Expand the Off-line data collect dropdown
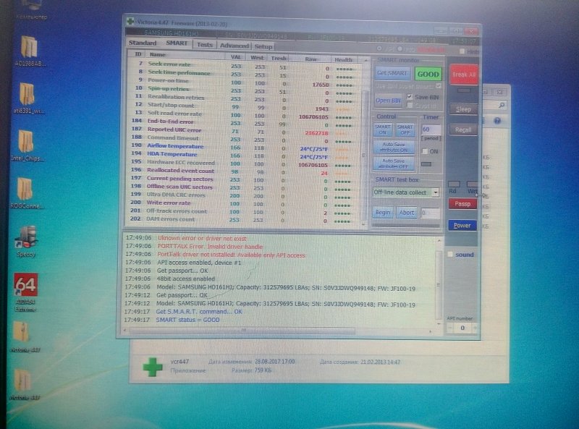The image size is (579, 429). tap(435, 192)
